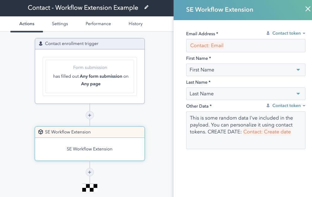The width and height of the screenshot is (312, 197).
Task: Click the Contact token person icon beside Email Address
Action: point(268,33)
